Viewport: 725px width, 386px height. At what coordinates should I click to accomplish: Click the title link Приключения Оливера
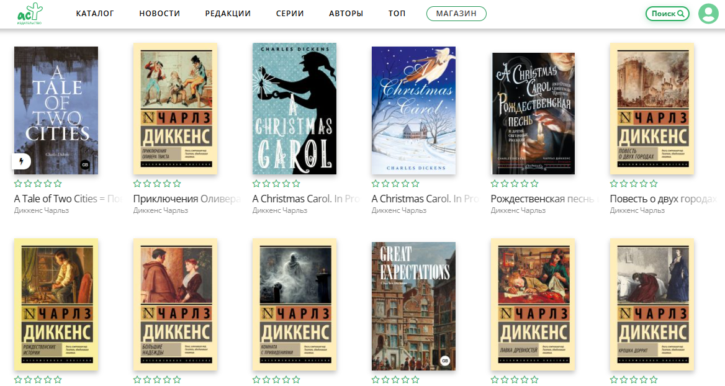(187, 199)
